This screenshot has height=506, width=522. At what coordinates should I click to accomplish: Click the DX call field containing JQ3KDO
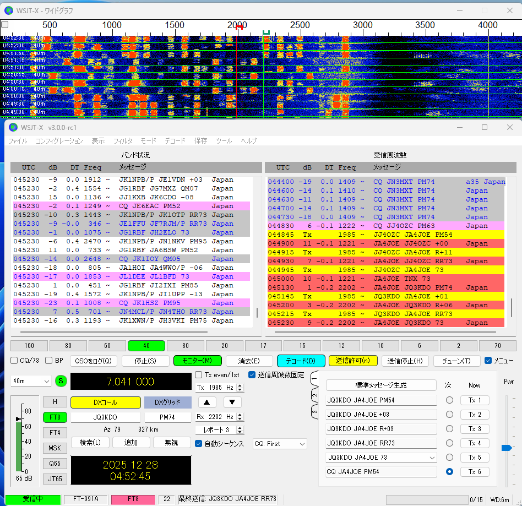pyautogui.click(x=105, y=417)
